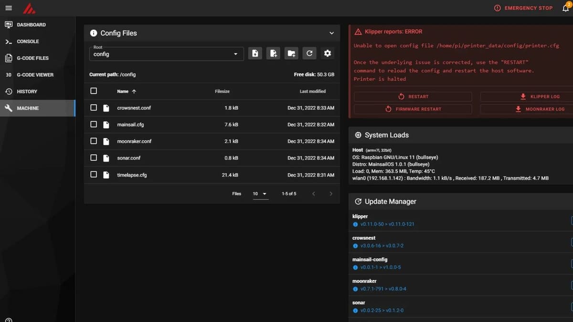Open sonar.conf file
Screen dimensions: 573x322
129,158
